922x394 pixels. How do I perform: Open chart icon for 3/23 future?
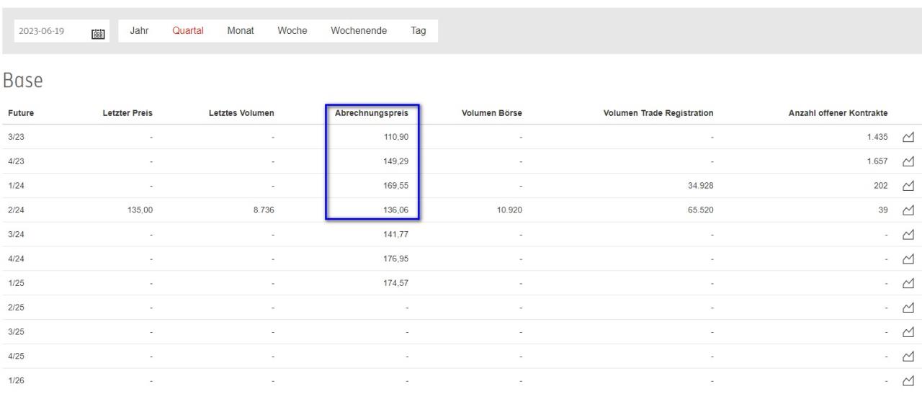pos(908,137)
